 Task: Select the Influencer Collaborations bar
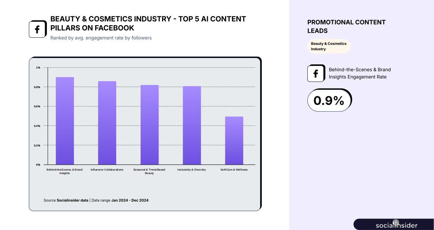click(x=107, y=123)
